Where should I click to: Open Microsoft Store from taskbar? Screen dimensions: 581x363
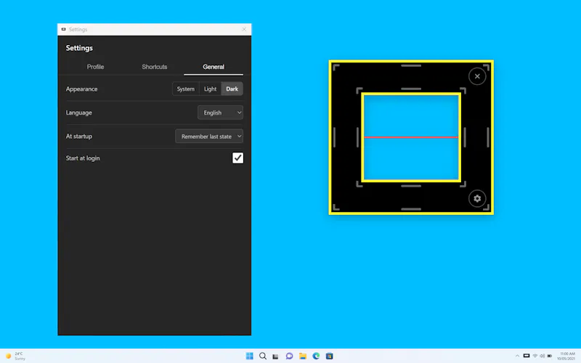tap(330, 356)
